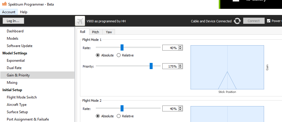The image size is (282, 122).
Task: Click the Spektrum Programmer app logo icon
Action: (x=4, y=4)
